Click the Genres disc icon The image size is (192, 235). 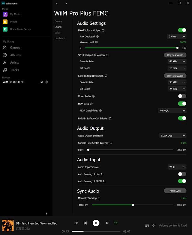point(5,48)
